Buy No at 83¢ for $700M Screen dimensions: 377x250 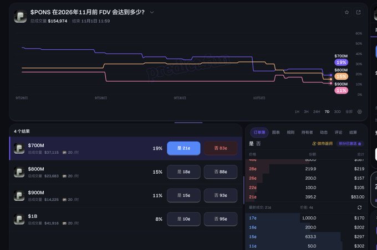[221, 148]
